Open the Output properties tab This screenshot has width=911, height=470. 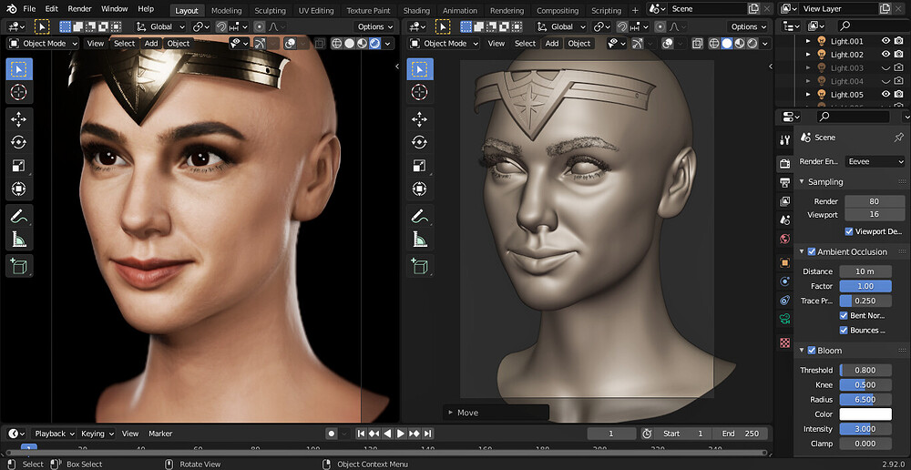(785, 182)
